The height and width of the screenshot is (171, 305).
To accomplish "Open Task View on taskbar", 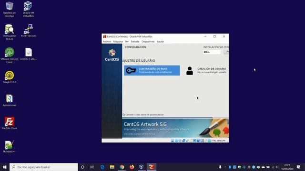I will 92,167.
